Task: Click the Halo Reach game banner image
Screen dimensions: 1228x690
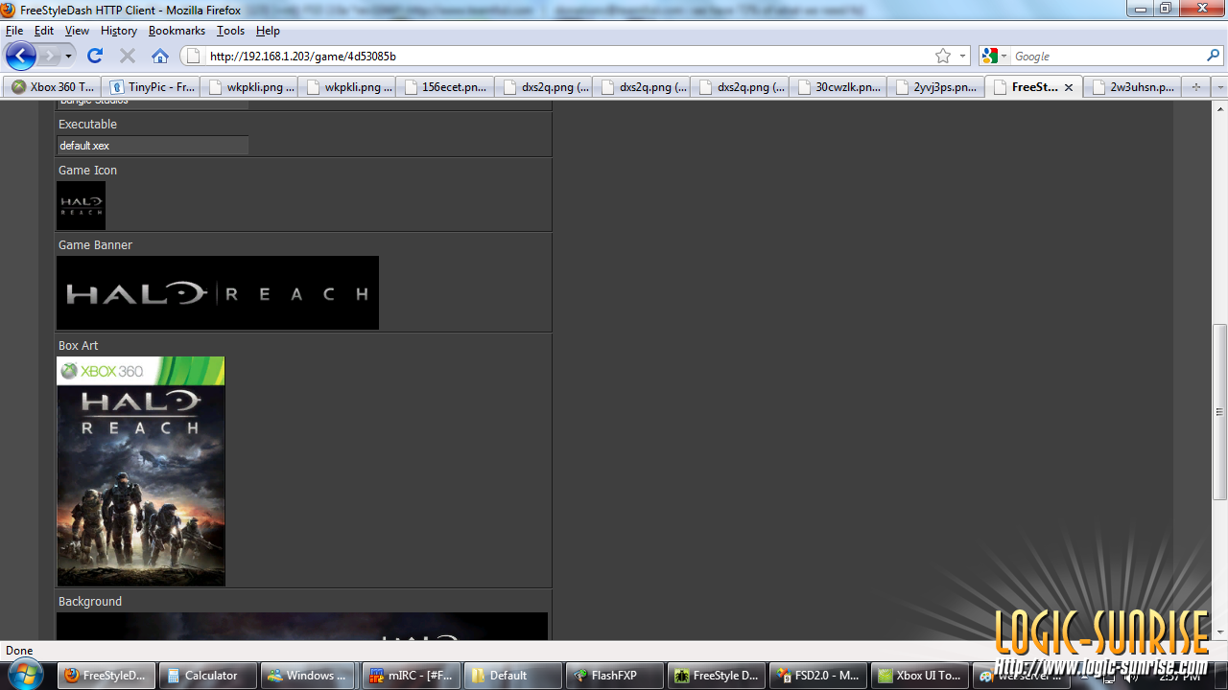Action: click(218, 293)
